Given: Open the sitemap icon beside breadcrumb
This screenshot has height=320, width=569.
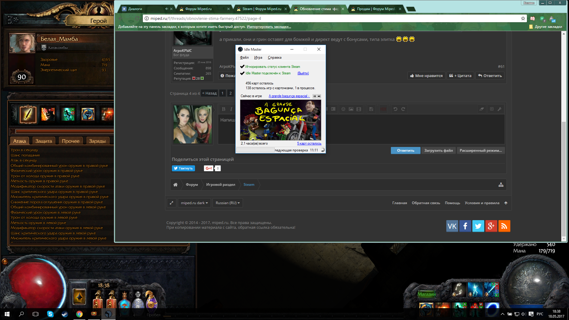Looking at the screenshot, I should tap(501, 185).
